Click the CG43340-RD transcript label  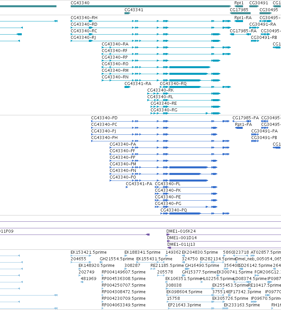click(x=84, y=24)
